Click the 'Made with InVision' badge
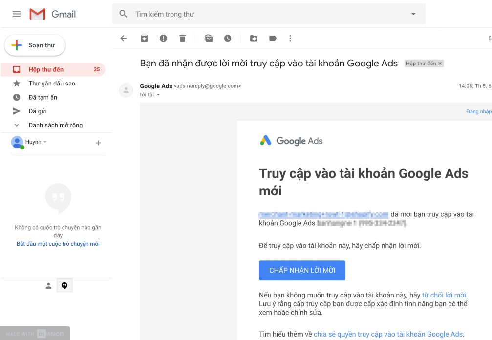Viewport: 492px width, 340px height. [x=35, y=334]
